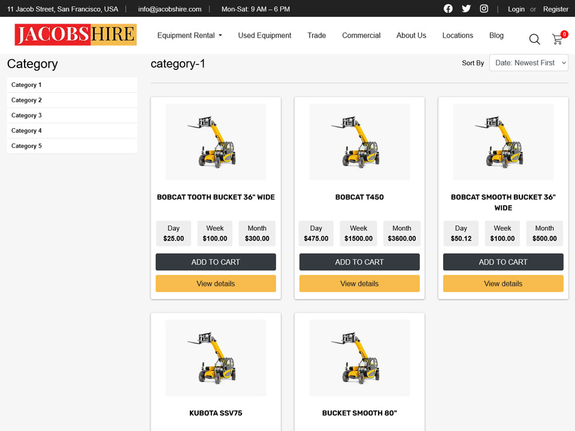The height and width of the screenshot is (431, 575).
Task: Select Category 5 in sidebar
Action: point(26,146)
